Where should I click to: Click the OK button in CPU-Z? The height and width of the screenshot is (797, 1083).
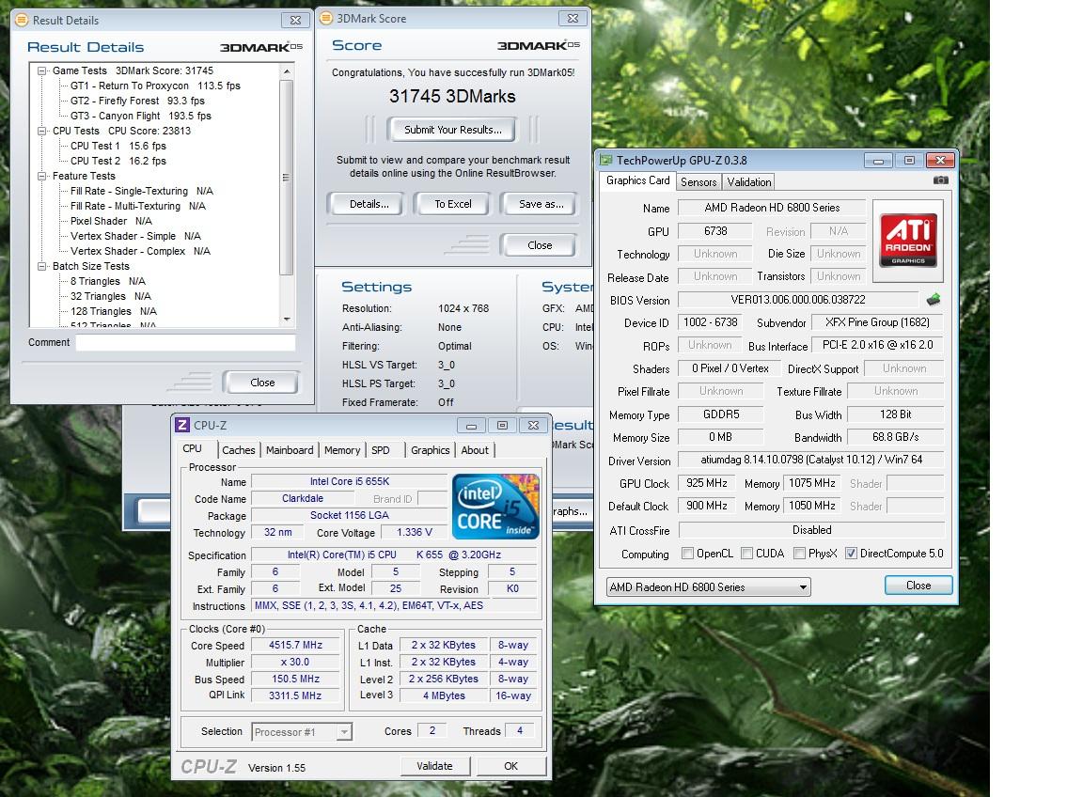[511, 766]
